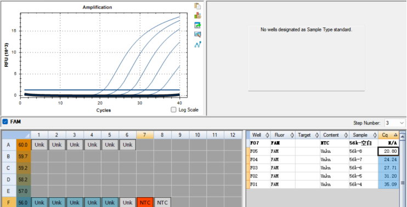Screen dimensions: 407x207
Task: Reverse sort on the Cq column header
Action: (x=388, y=135)
